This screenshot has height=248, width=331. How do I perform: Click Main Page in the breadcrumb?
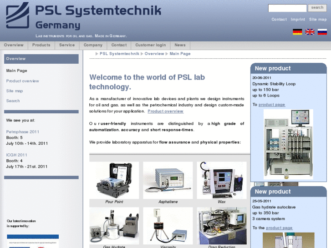pos(180,54)
